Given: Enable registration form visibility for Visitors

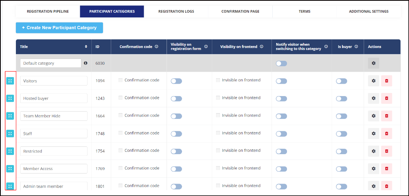Looking at the screenshot, I should pyautogui.click(x=176, y=81).
